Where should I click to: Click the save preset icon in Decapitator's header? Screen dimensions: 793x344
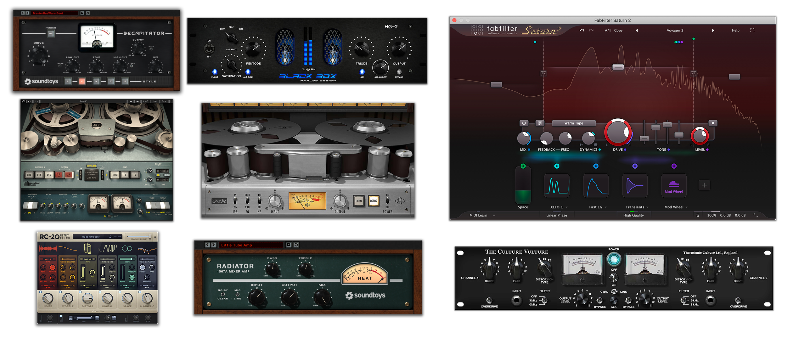click(82, 13)
